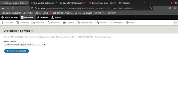This screenshot has height=100, width=178.
Task: Add page to shortcuts via star beside title
Action: [x=33, y=31]
